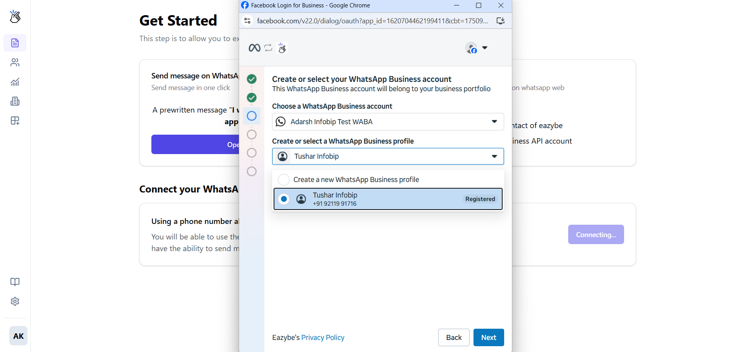The height and width of the screenshot is (352, 744).
Task: Click the phone number +91 92119 91716
Action: coord(335,204)
